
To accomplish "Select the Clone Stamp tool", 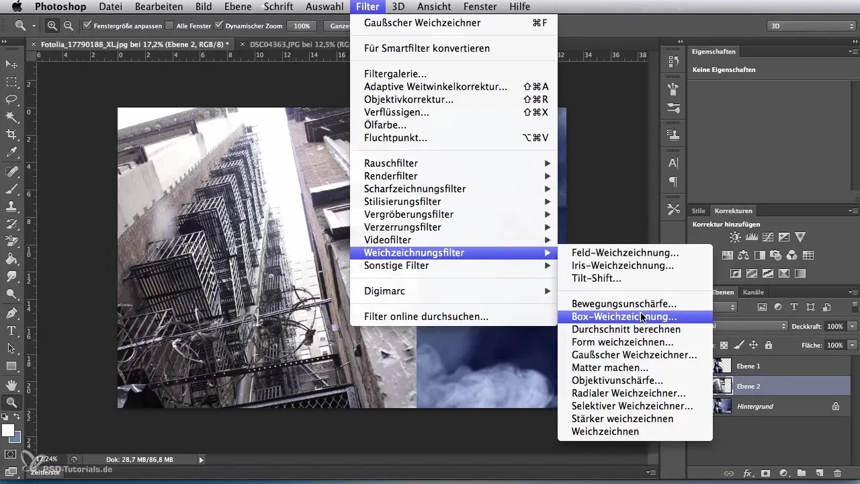I will (11, 206).
